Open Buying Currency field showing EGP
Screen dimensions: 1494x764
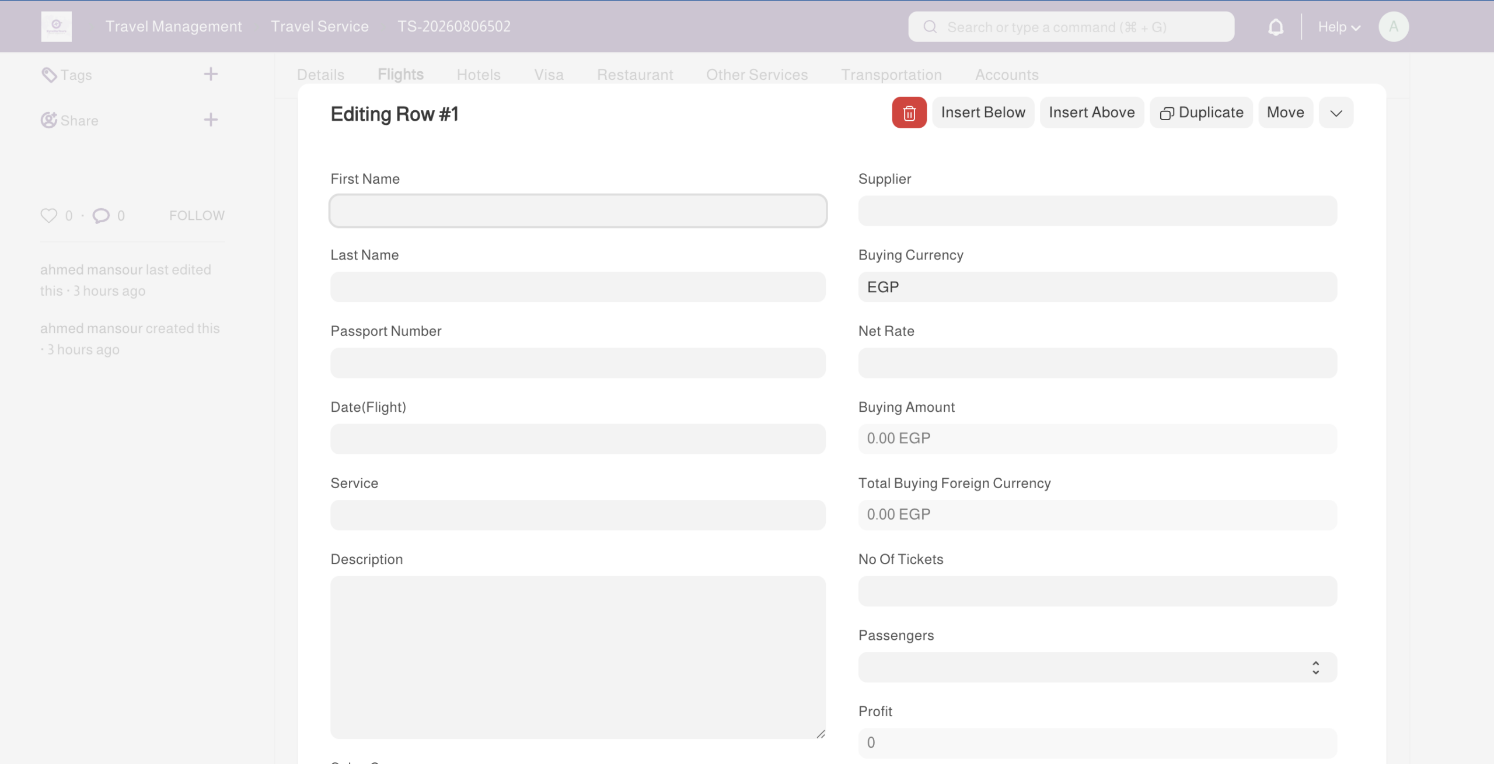(x=1097, y=287)
